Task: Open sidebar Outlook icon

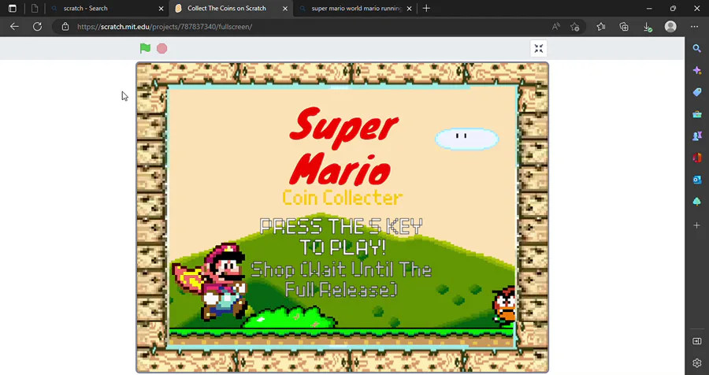Action: (697, 180)
